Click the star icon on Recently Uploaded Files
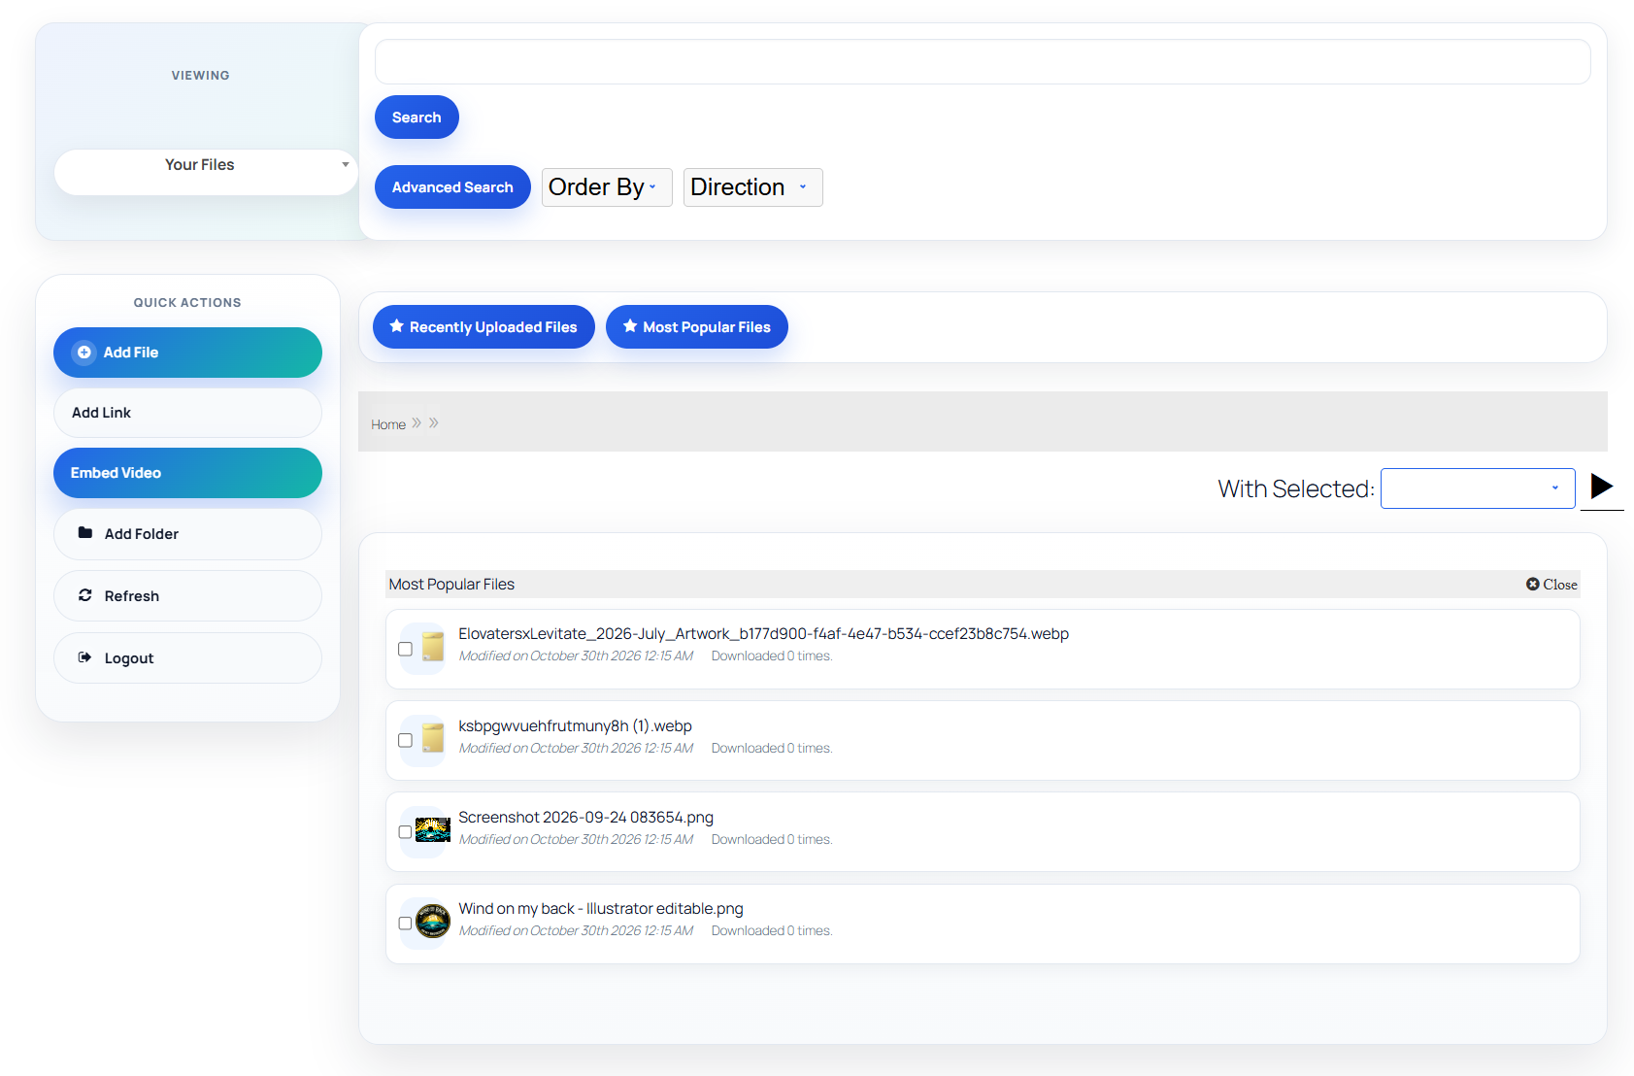This screenshot has width=1634, height=1076. tap(397, 326)
